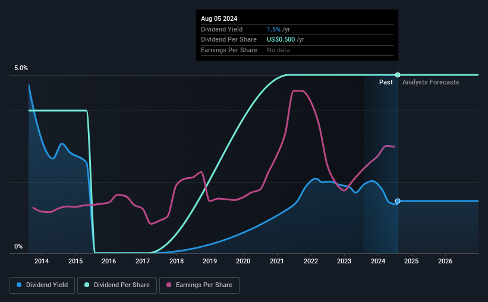
Task: Click the 0% y-axis label
Action: (18, 246)
